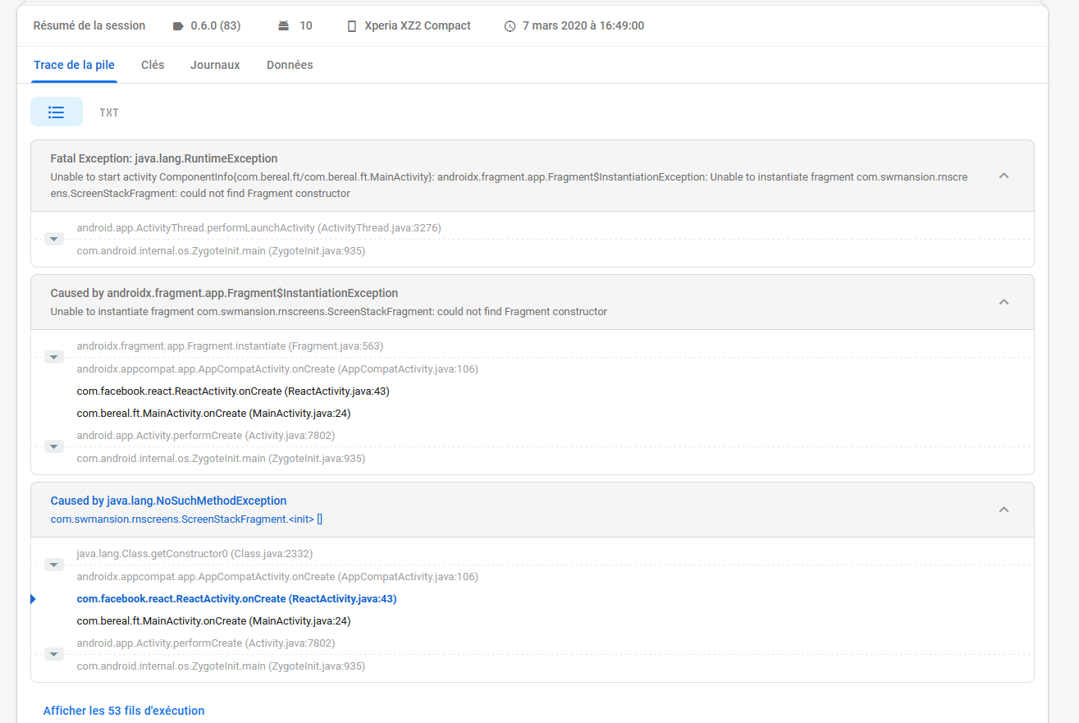This screenshot has width=1079, height=723.
Task: Select MainActivity.onCreate frame in InstantiationException section
Action: [x=213, y=414]
